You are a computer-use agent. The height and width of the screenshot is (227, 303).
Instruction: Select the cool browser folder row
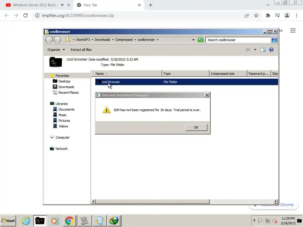point(186,82)
